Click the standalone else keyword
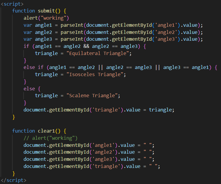The height and width of the screenshot is (184, 221). (29, 89)
